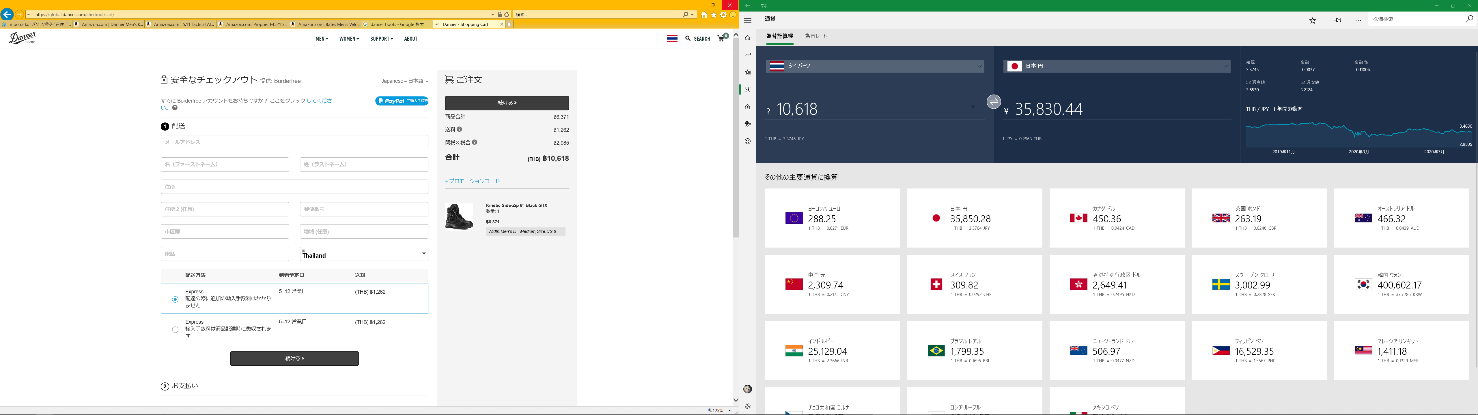Select second Express option with fees at delivery
Viewport: 1478px width, 415px height.
point(175,330)
